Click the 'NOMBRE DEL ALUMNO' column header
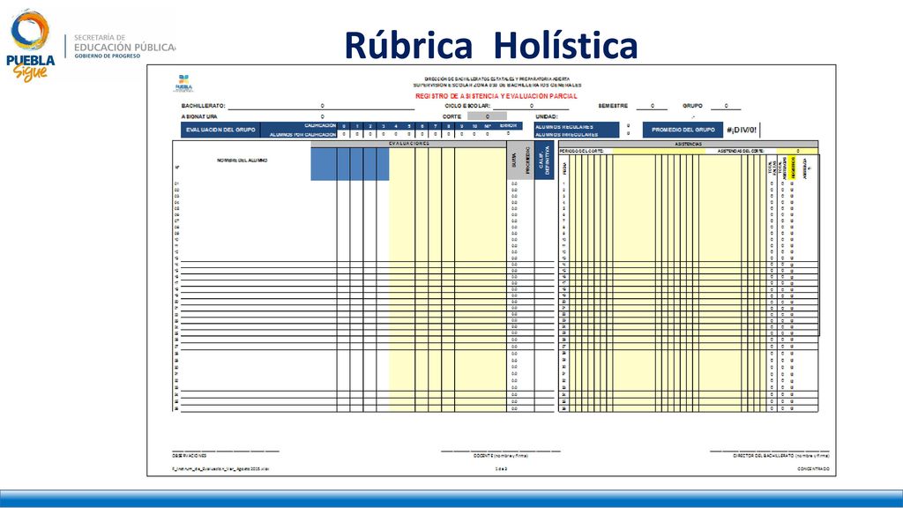This screenshot has height=508, width=903. pos(242,161)
